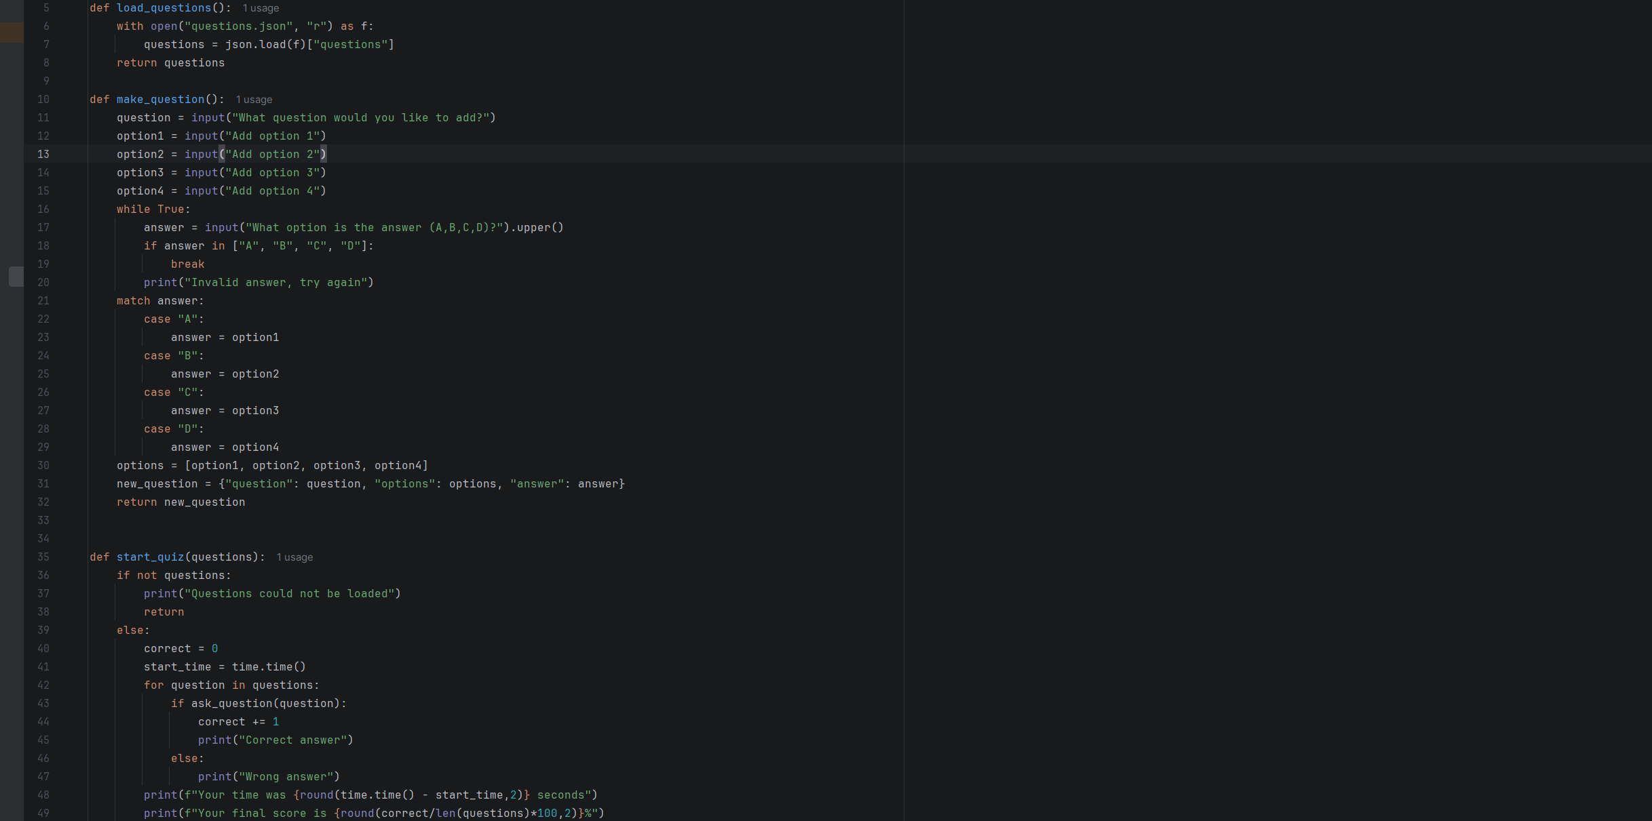
Task: Click "answer = option4" assignment
Action: point(225,447)
